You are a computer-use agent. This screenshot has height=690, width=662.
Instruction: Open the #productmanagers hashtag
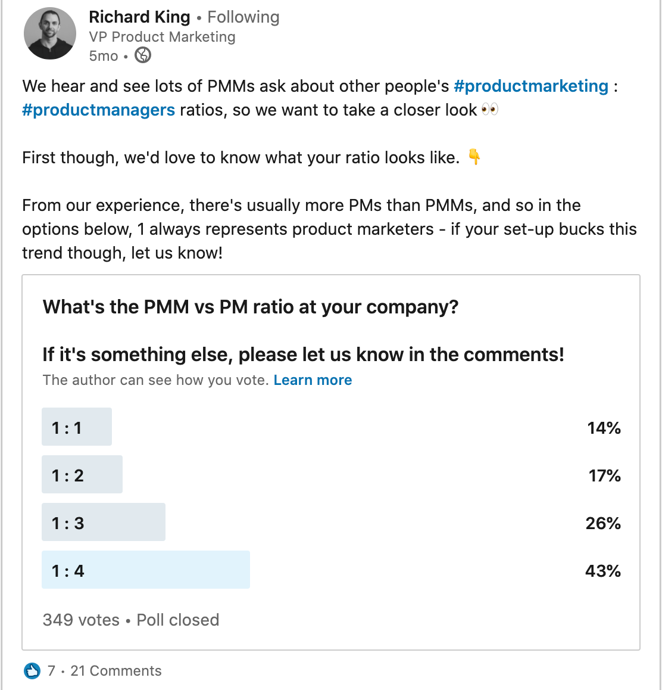pyautogui.click(x=99, y=110)
